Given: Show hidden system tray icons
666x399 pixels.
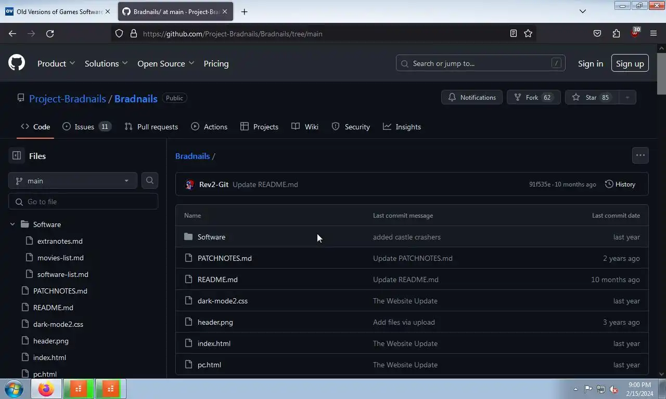Looking at the screenshot, I should (x=575, y=389).
